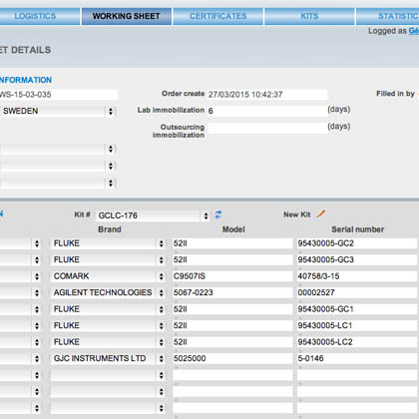Click the Outsourcing immobilization input field
Viewport: 419px width, 419px height.
coord(267,128)
